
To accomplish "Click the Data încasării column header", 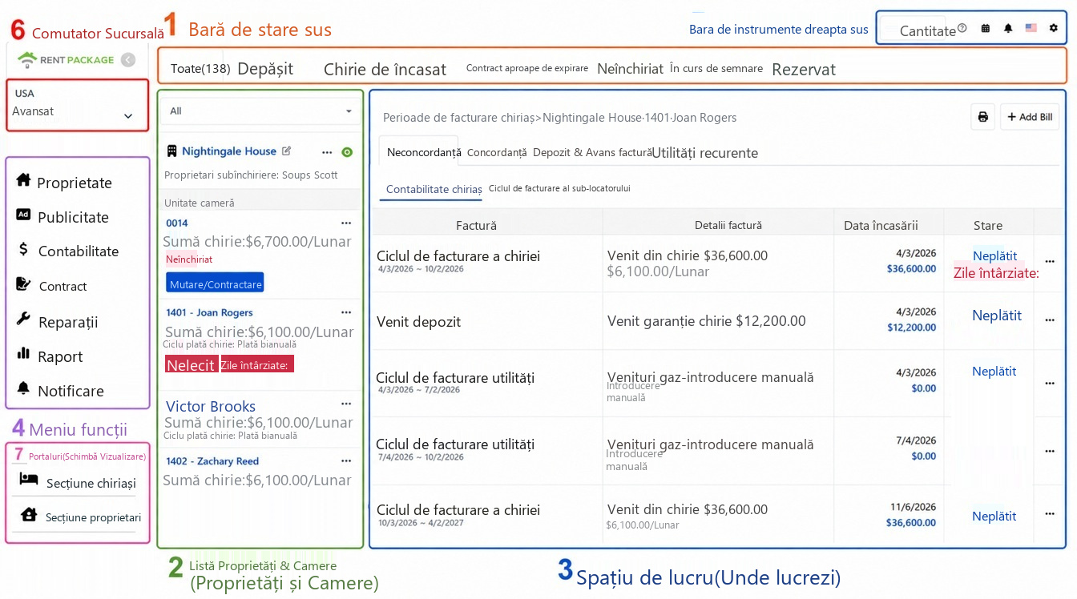I will click(x=881, y=225).
